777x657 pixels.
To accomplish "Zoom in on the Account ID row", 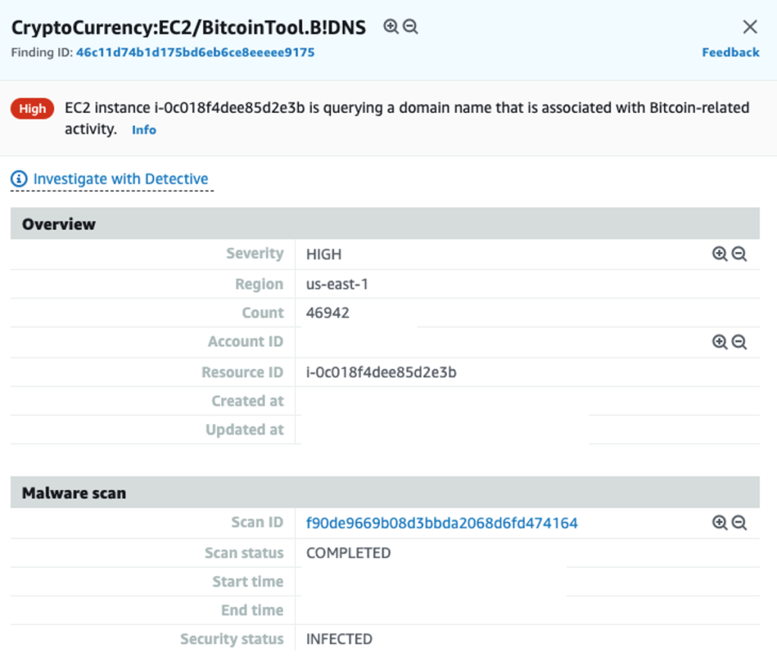I will tap(719, 341).
